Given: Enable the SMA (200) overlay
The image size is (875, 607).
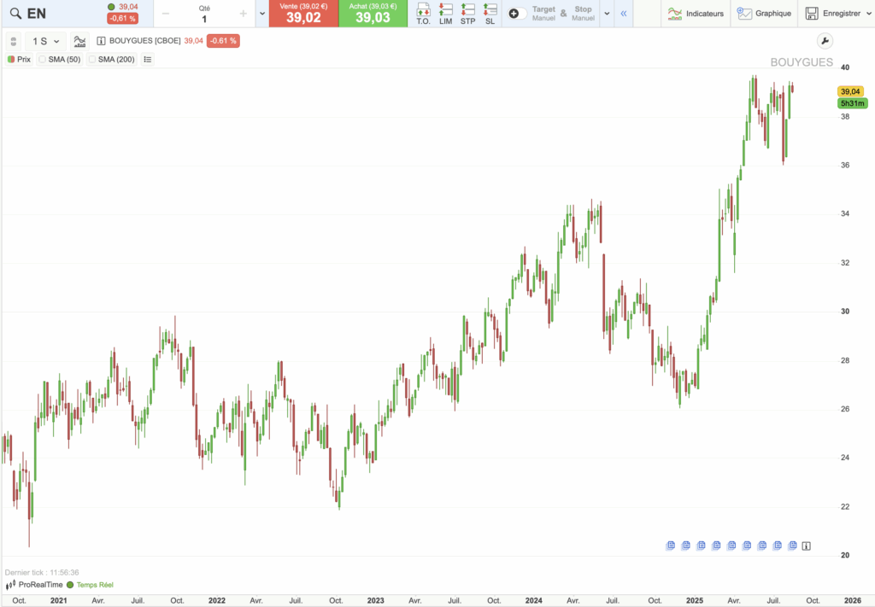Looking at the screenshot, I should pyautogui.click(x=93, y=60).
